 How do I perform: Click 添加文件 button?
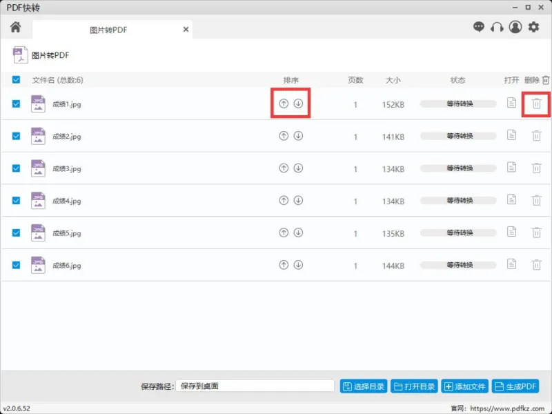point(464,386)
